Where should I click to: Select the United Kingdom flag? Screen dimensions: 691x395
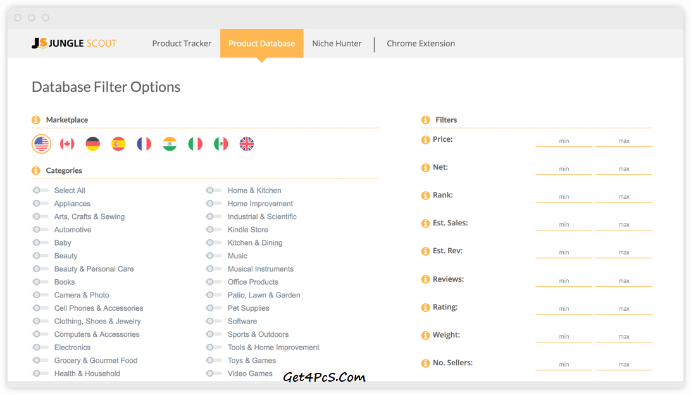pos(247,144)
